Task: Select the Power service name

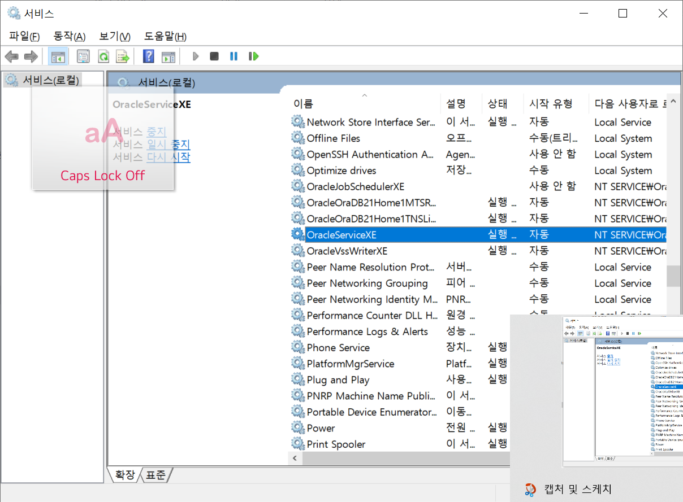Action: coord(321,428)
